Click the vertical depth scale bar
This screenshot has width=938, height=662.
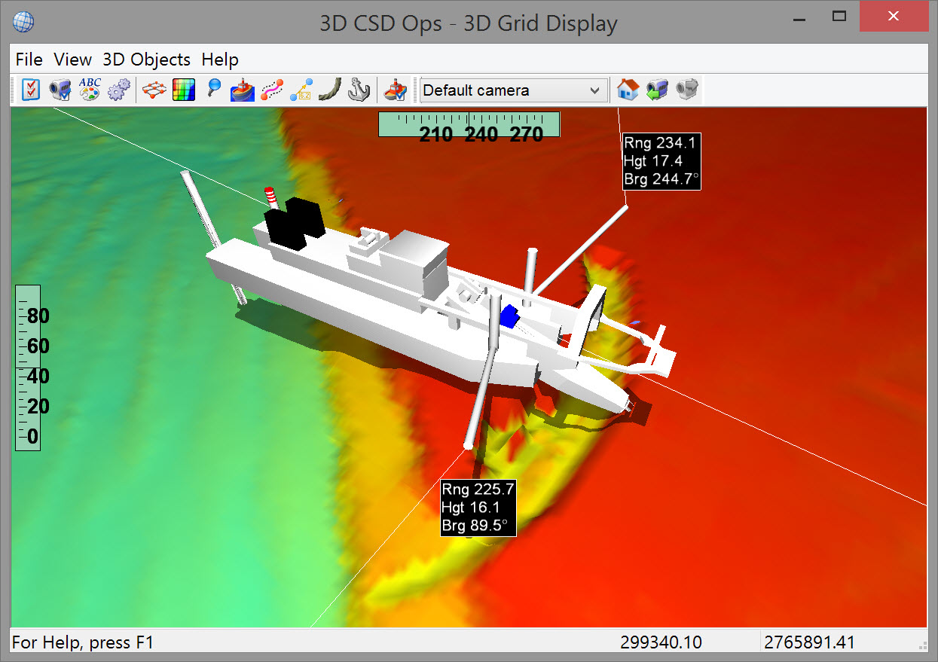tap(28, 368)
